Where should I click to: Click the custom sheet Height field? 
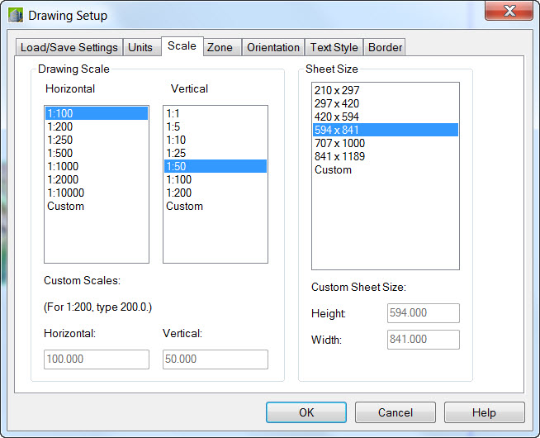pos(423,313)
